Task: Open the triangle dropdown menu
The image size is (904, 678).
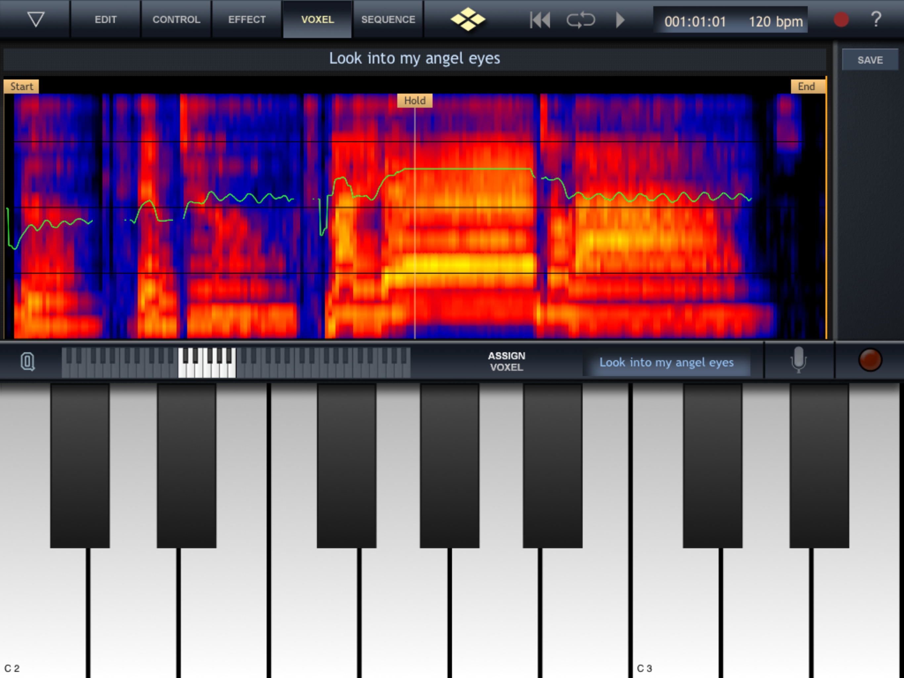Action: (x=35, y=19)
